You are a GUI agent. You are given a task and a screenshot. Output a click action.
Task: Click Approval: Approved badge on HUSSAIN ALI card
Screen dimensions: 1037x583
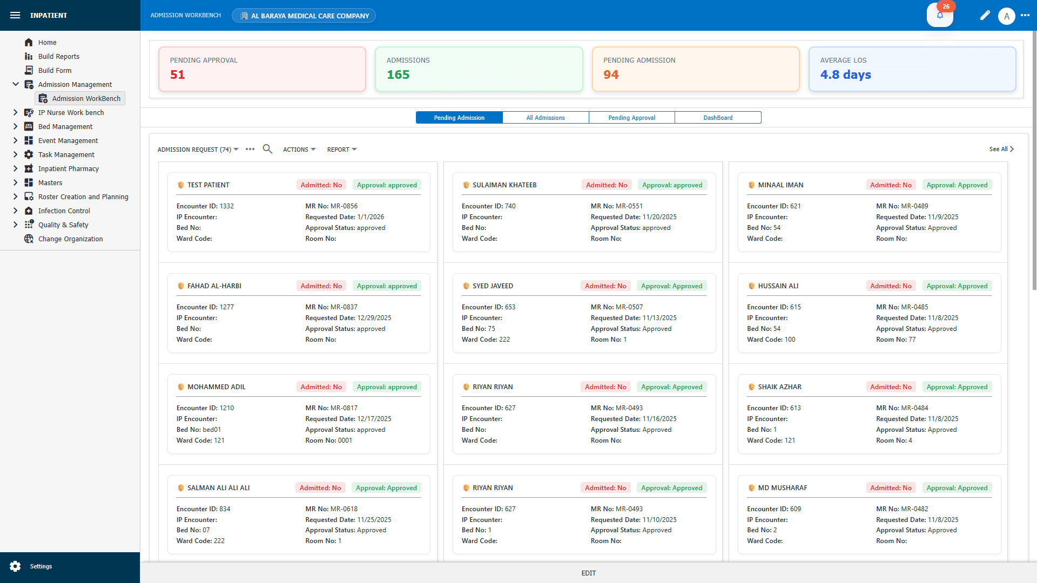click(957, 286)
